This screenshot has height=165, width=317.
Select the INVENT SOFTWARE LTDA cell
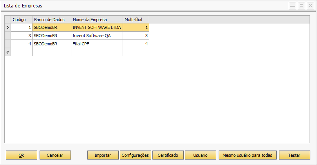pos(97,27)
